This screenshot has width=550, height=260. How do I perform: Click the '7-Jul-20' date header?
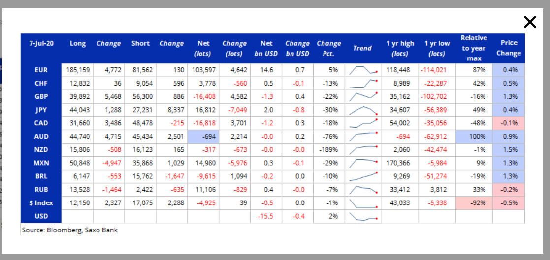41,44
